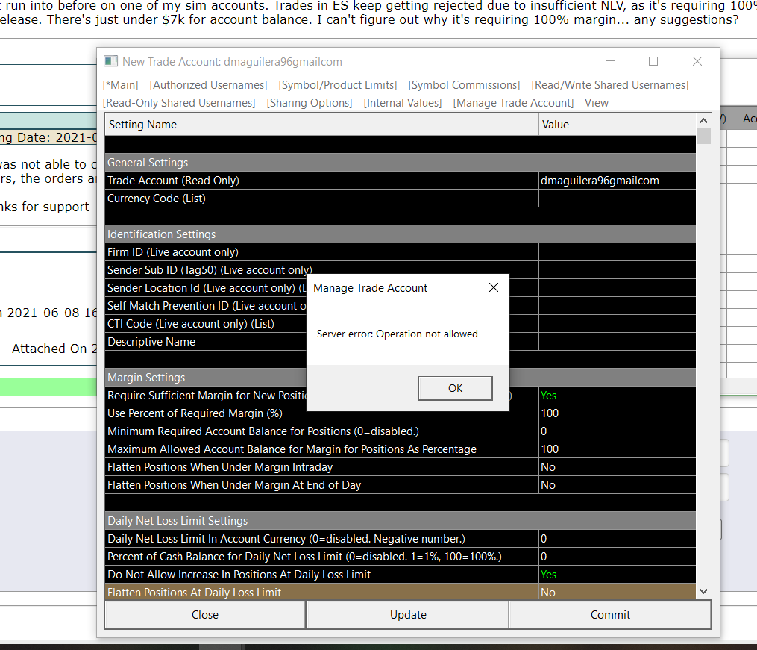The width and height of the screenshot is (757, 650).
Task: Click the Close button at the bottom
Action: 205,615
